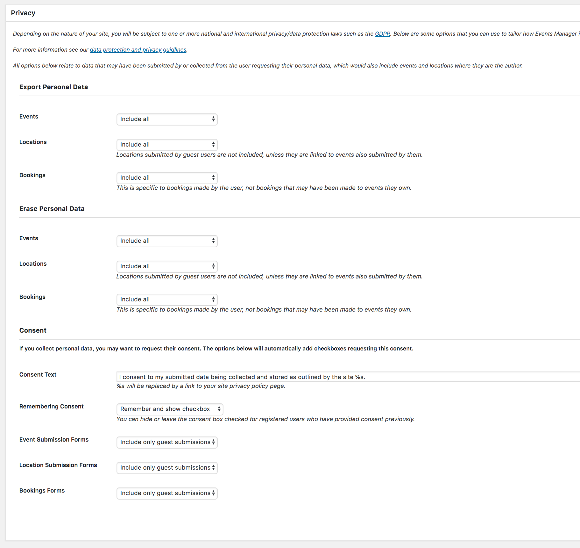This screenshot has height=548, width=580.
Task: Click the Event Submission Forms label
Action: [x=54, y=440]
